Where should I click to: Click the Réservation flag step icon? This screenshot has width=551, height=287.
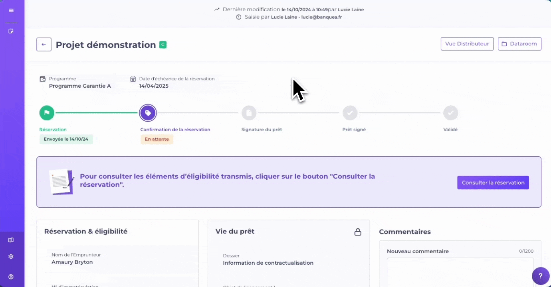47,113
